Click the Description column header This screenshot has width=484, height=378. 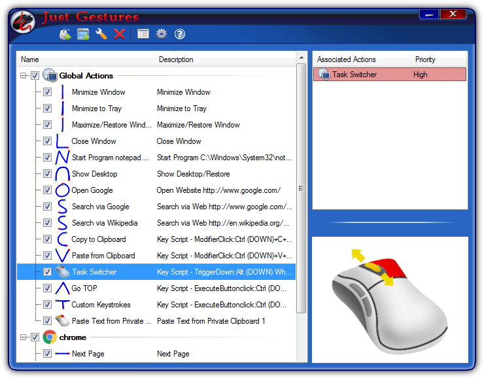point(225,60)
